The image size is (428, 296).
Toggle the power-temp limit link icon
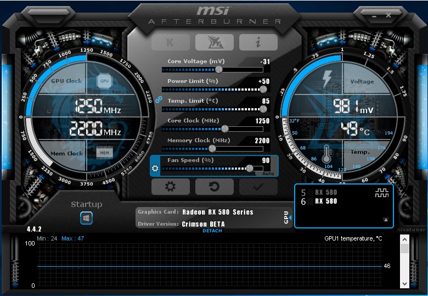159,99
